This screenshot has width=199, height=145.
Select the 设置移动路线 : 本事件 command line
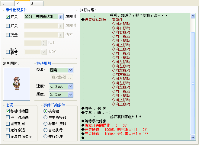135,20
